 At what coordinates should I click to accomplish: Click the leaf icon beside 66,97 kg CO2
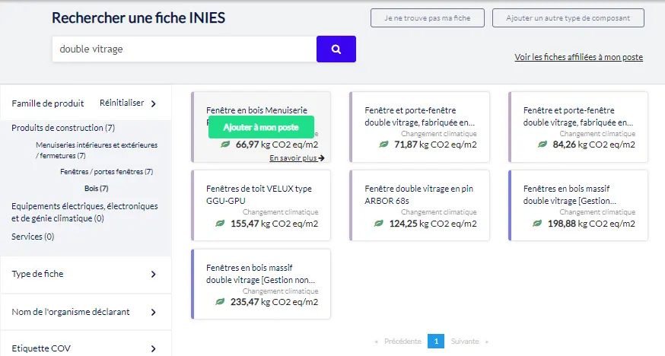coord(225,145)
